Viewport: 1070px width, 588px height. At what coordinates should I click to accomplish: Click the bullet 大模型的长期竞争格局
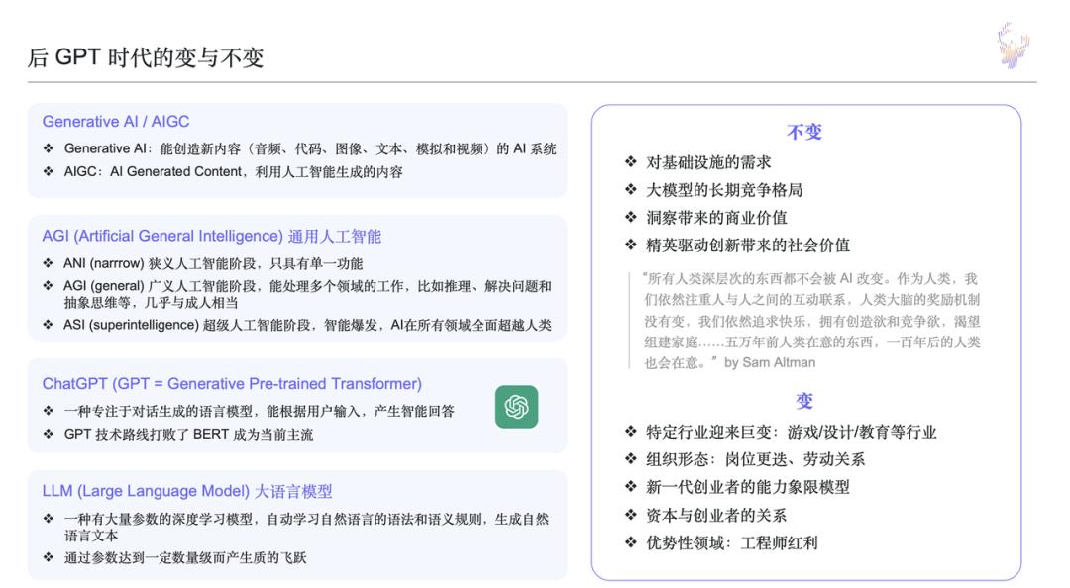pyautogui.click(x=724, y=190)
